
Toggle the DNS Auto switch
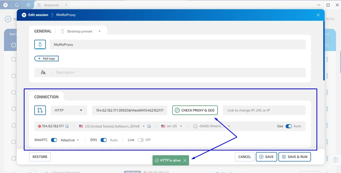104,140
